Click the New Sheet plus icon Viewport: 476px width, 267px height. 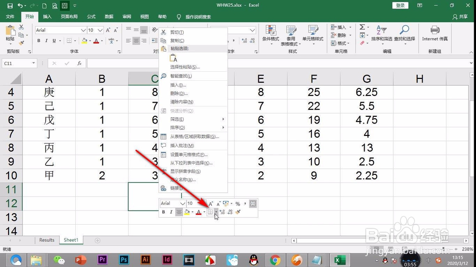[98, 240]
